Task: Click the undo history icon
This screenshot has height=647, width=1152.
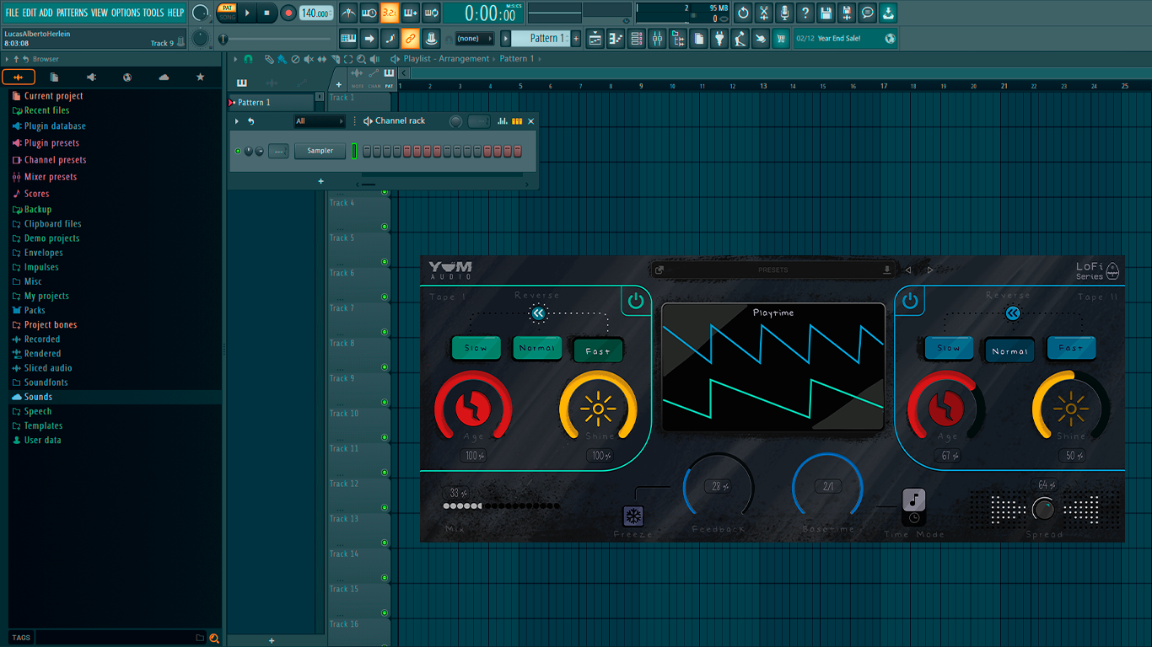Action: click(x=743, y=13)
